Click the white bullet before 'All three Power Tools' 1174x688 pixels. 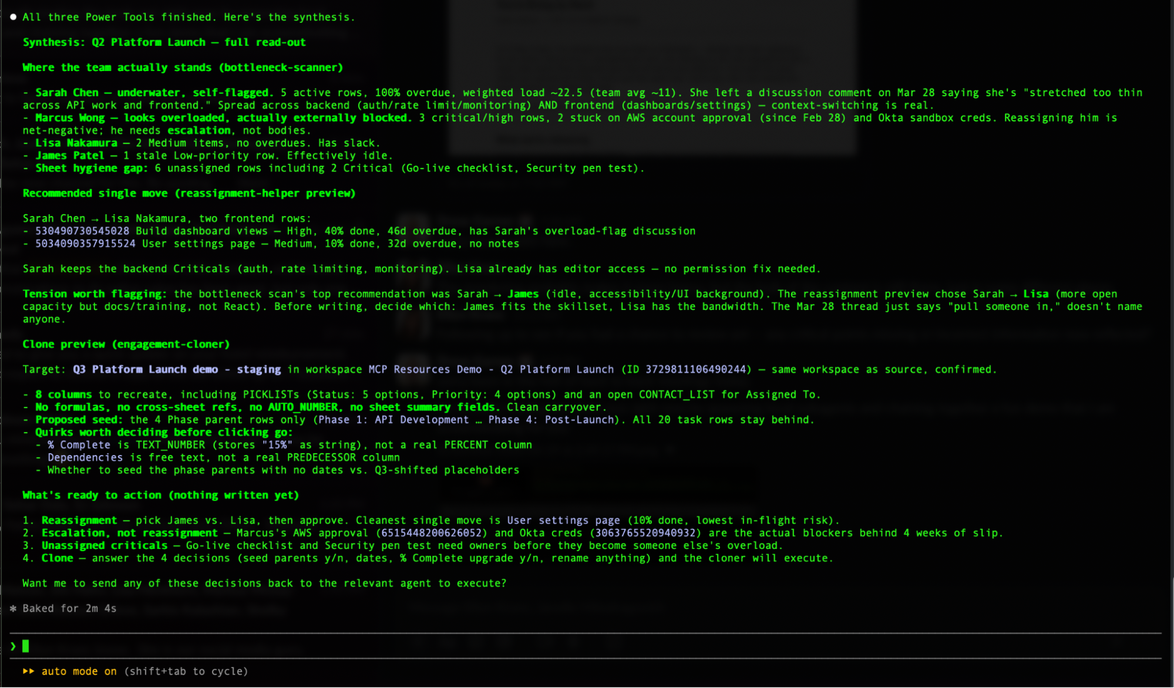(x=13, y=17)
